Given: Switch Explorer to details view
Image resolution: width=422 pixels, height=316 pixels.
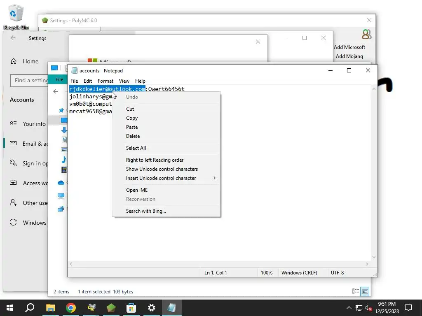Looking at the screenshot, I should coord(356,291).
